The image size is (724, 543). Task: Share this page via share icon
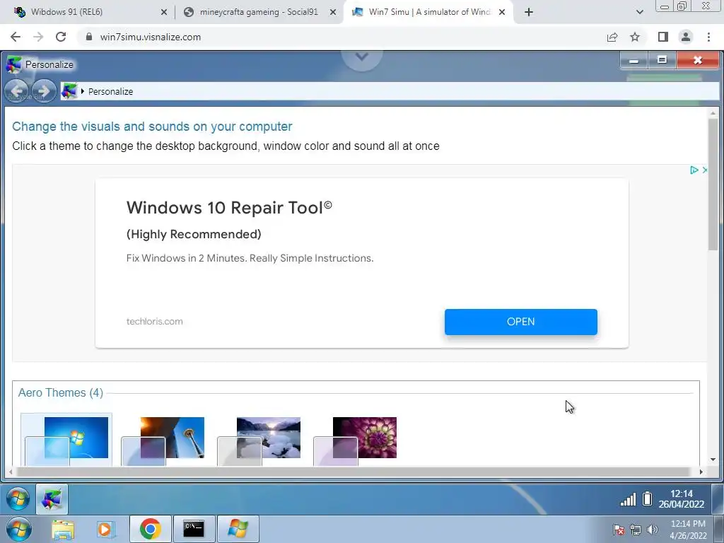coord(612,37)
